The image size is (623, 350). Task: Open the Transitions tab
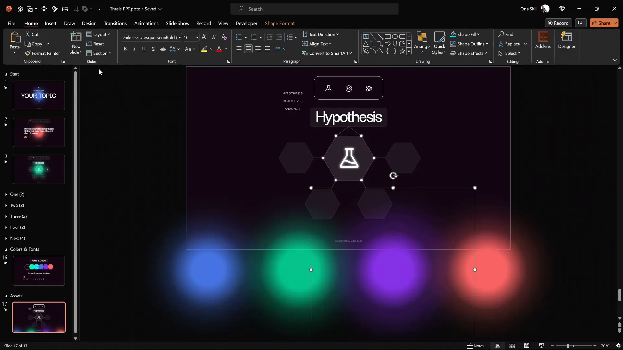pyautogui.click(x=115, y=23)
